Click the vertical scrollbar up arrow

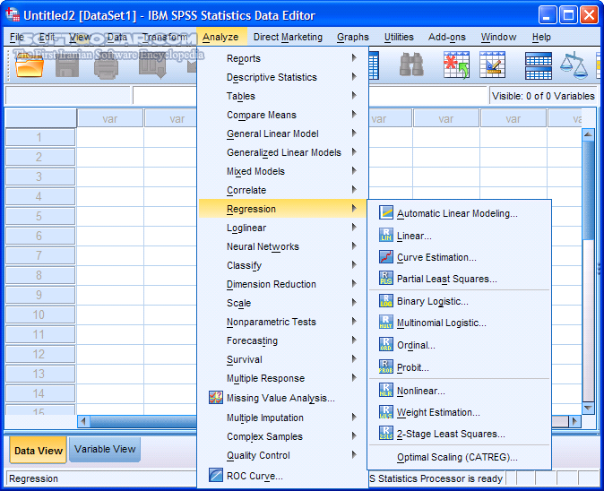tap(588, 134)
